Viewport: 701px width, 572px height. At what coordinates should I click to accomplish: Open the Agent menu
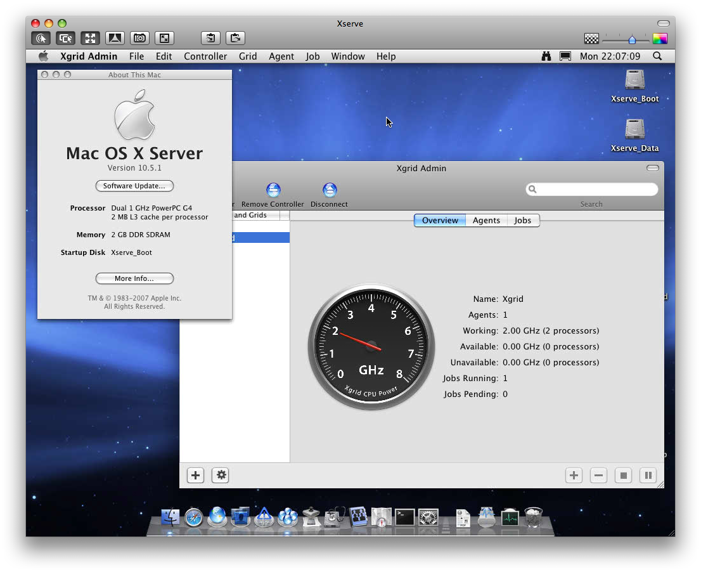coord(281,56)
